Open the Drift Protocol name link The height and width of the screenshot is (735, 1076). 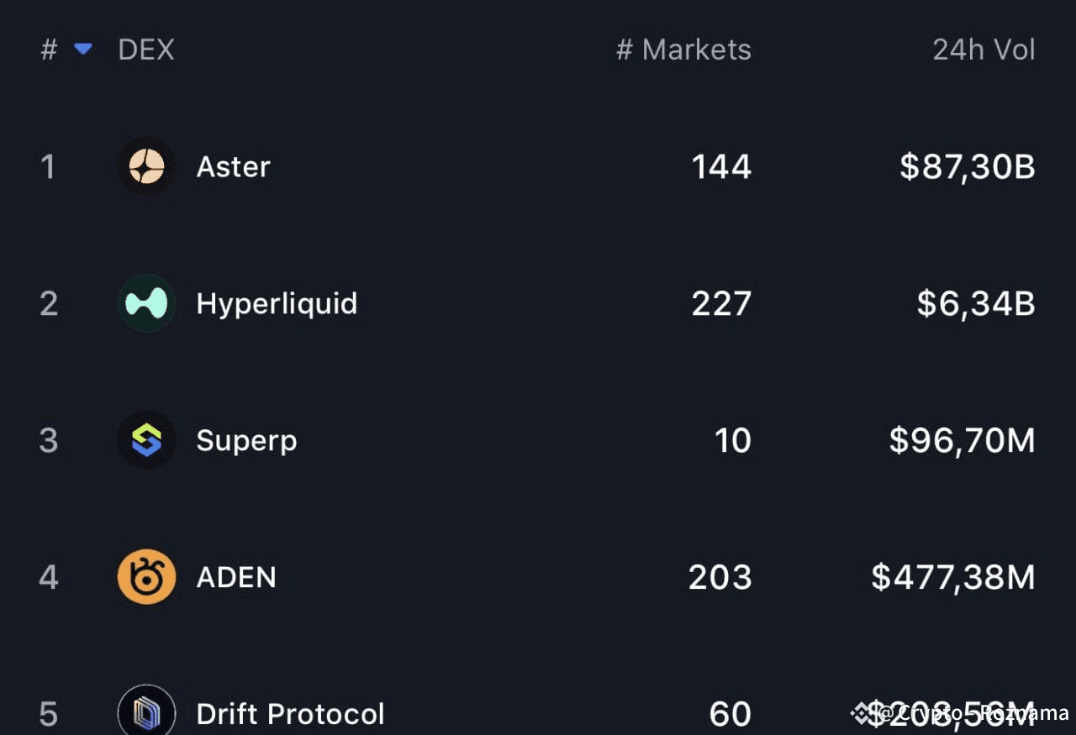(x=291, y=714)
